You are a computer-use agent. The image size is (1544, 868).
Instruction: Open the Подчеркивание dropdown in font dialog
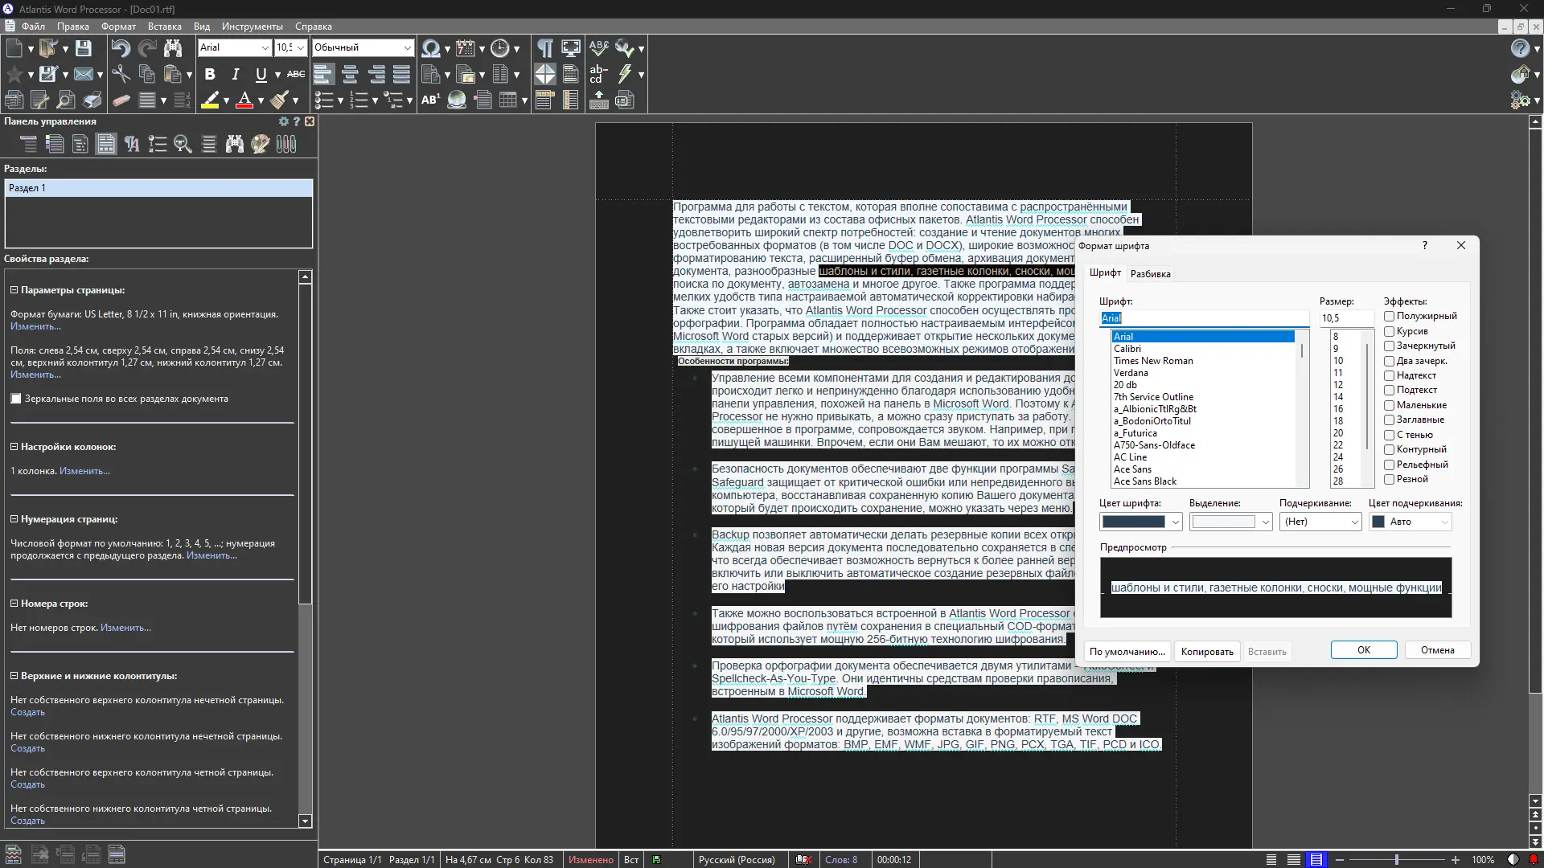pos(1320,522)
